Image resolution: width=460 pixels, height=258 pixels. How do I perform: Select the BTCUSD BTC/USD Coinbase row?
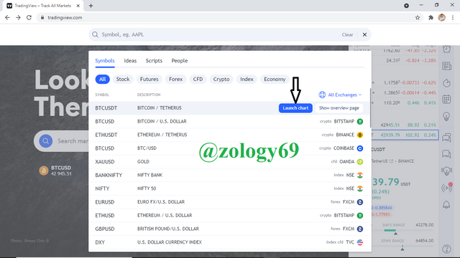[x=229, y=148]
